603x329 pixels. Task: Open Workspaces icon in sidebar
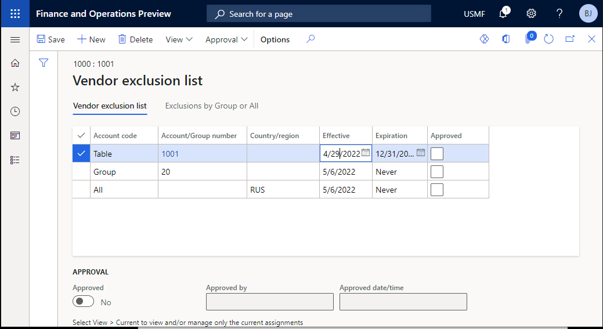[x=15, y=136]
